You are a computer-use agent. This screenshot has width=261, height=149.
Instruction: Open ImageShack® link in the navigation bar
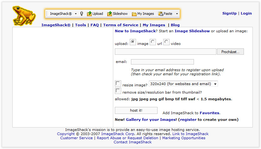[x=56, y=25]
